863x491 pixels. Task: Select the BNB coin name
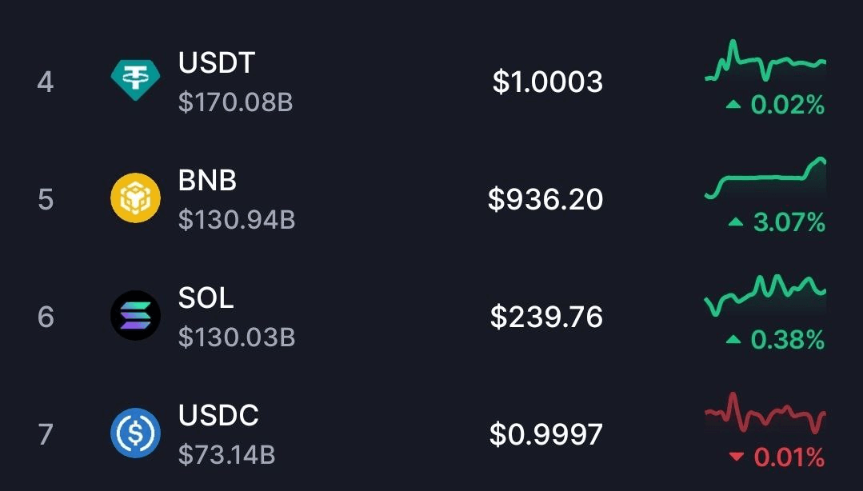(x=207, y=180)
